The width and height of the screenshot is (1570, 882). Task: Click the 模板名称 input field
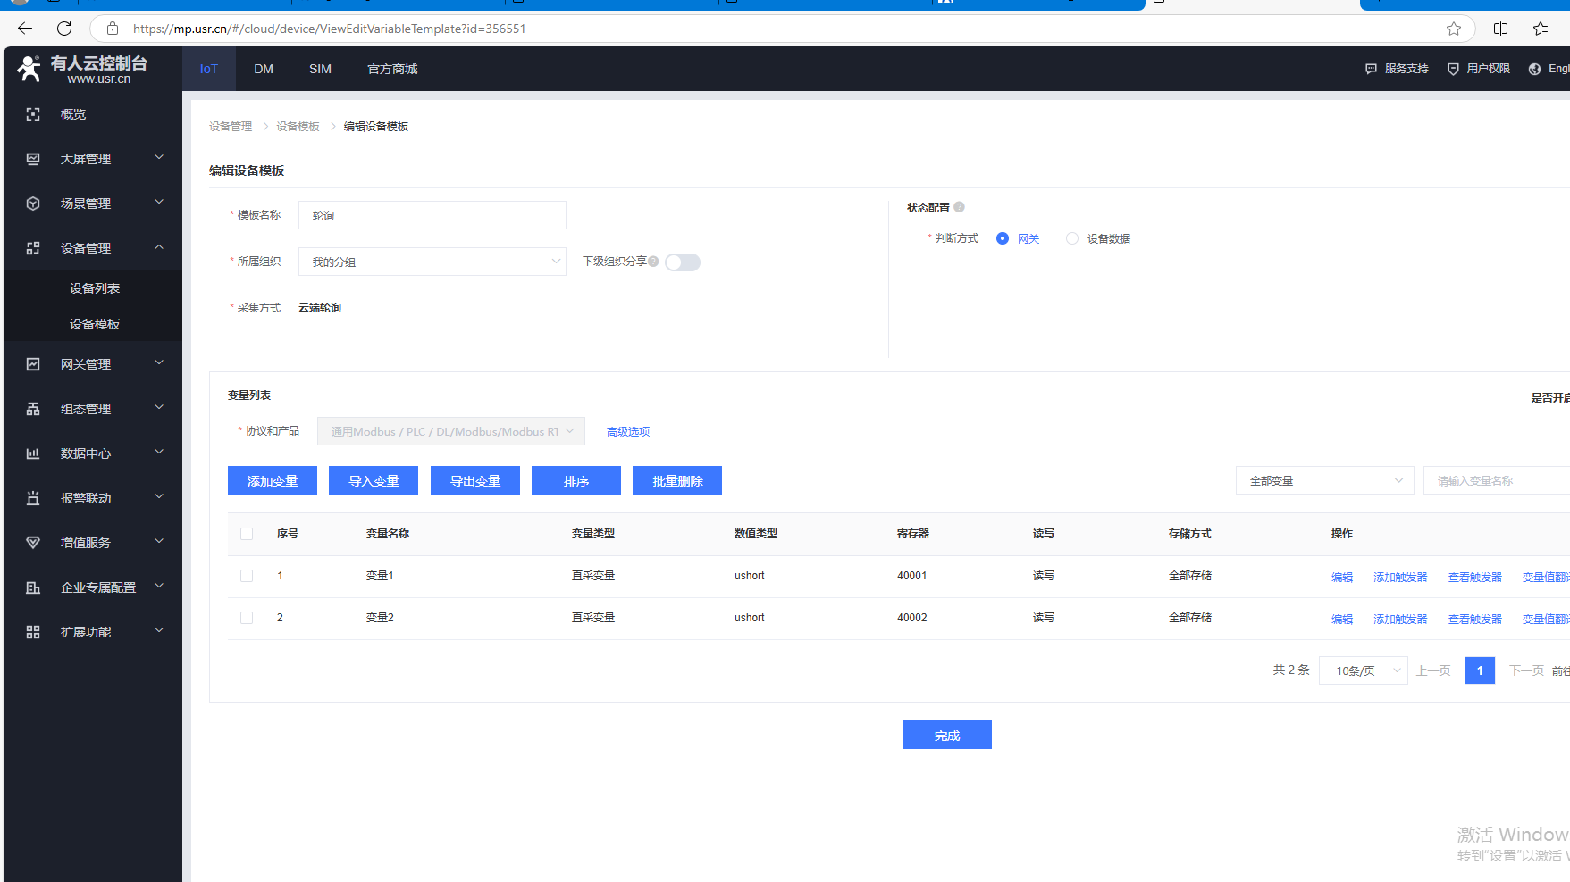click(432, 215)
